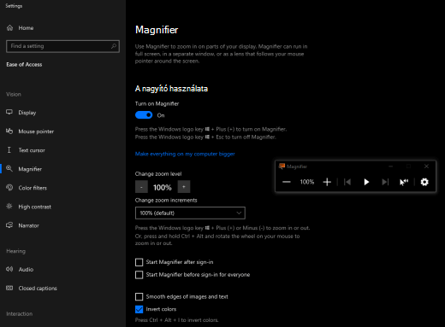The height and width of the screenshot is (327, 445).
Task: Click the Color filters palette icon
Action: pos(9,188)
